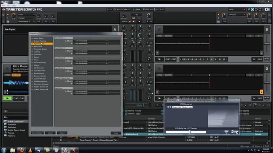Toggle ACTIVE loop on deck B
Viewport: 273px width, 153px height.
coord(267,59)
